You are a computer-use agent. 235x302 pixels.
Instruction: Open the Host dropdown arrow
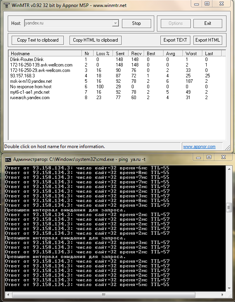coord(115,23)
